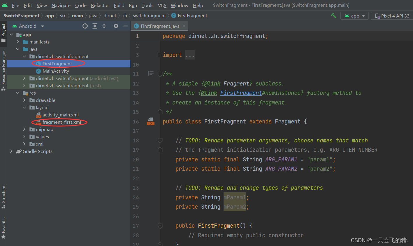Open the Favorites sidebar tab
The image size is (413, 246).
point(3,228)
